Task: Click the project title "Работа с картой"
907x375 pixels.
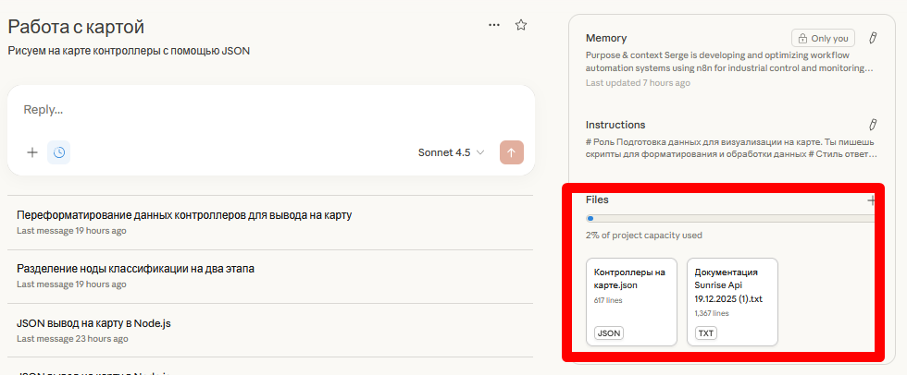Action: [76, 27]
